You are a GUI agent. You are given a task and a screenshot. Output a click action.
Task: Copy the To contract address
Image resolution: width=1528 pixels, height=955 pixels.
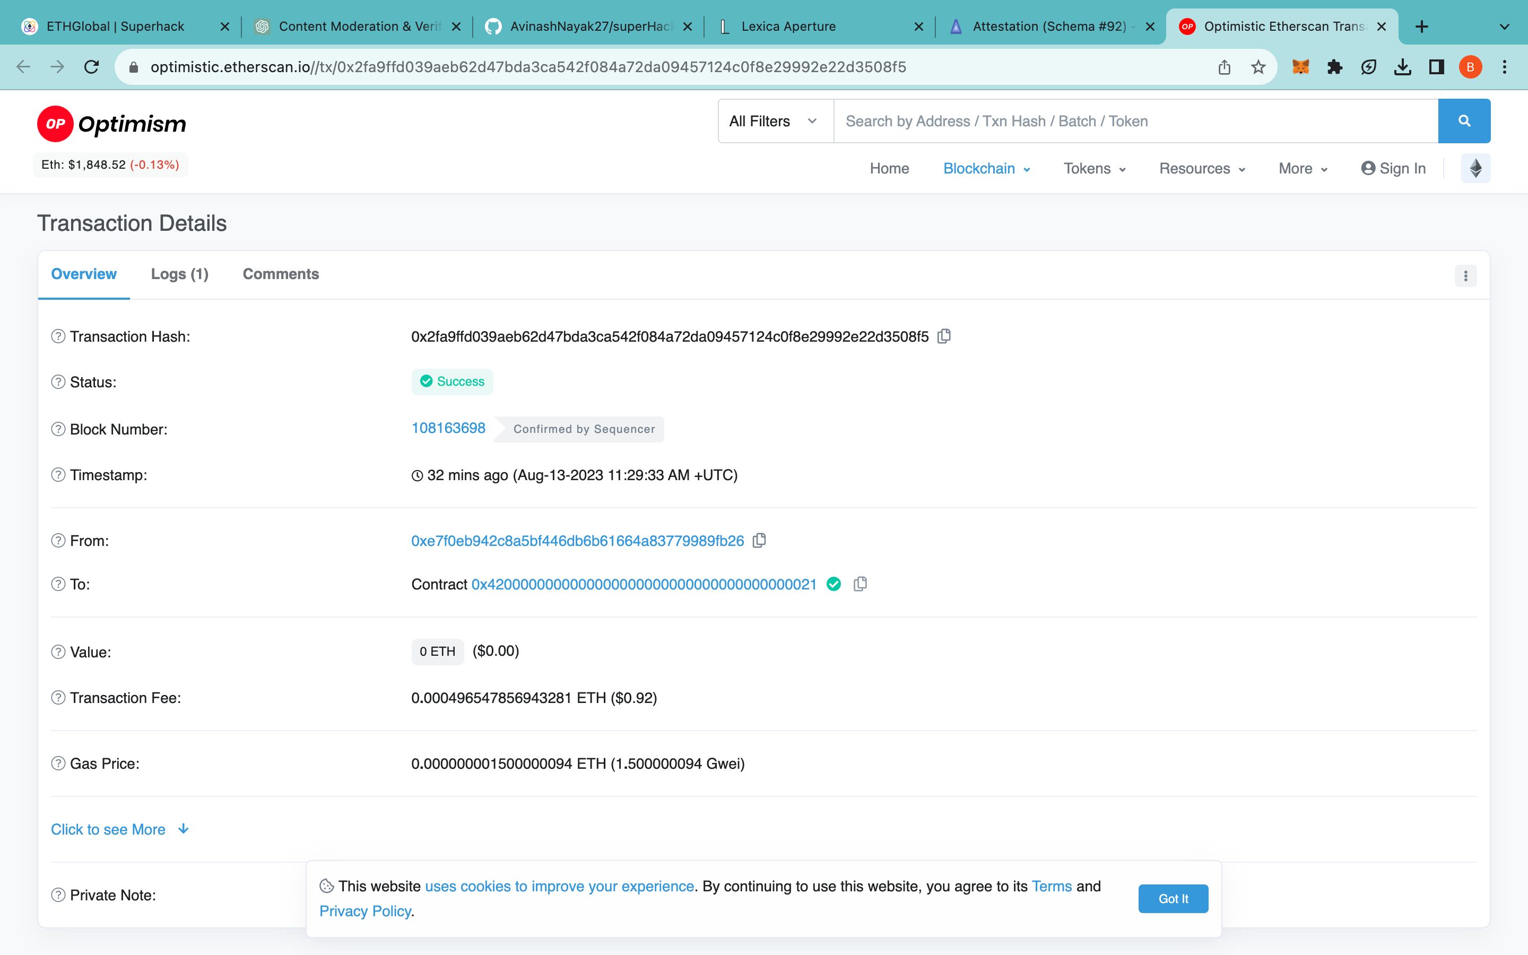(x=860, y=584)
